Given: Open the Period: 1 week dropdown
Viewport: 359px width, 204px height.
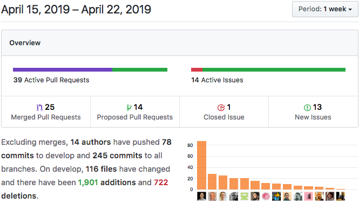Looking at the screenshot, I should click(x=325, y=9).
